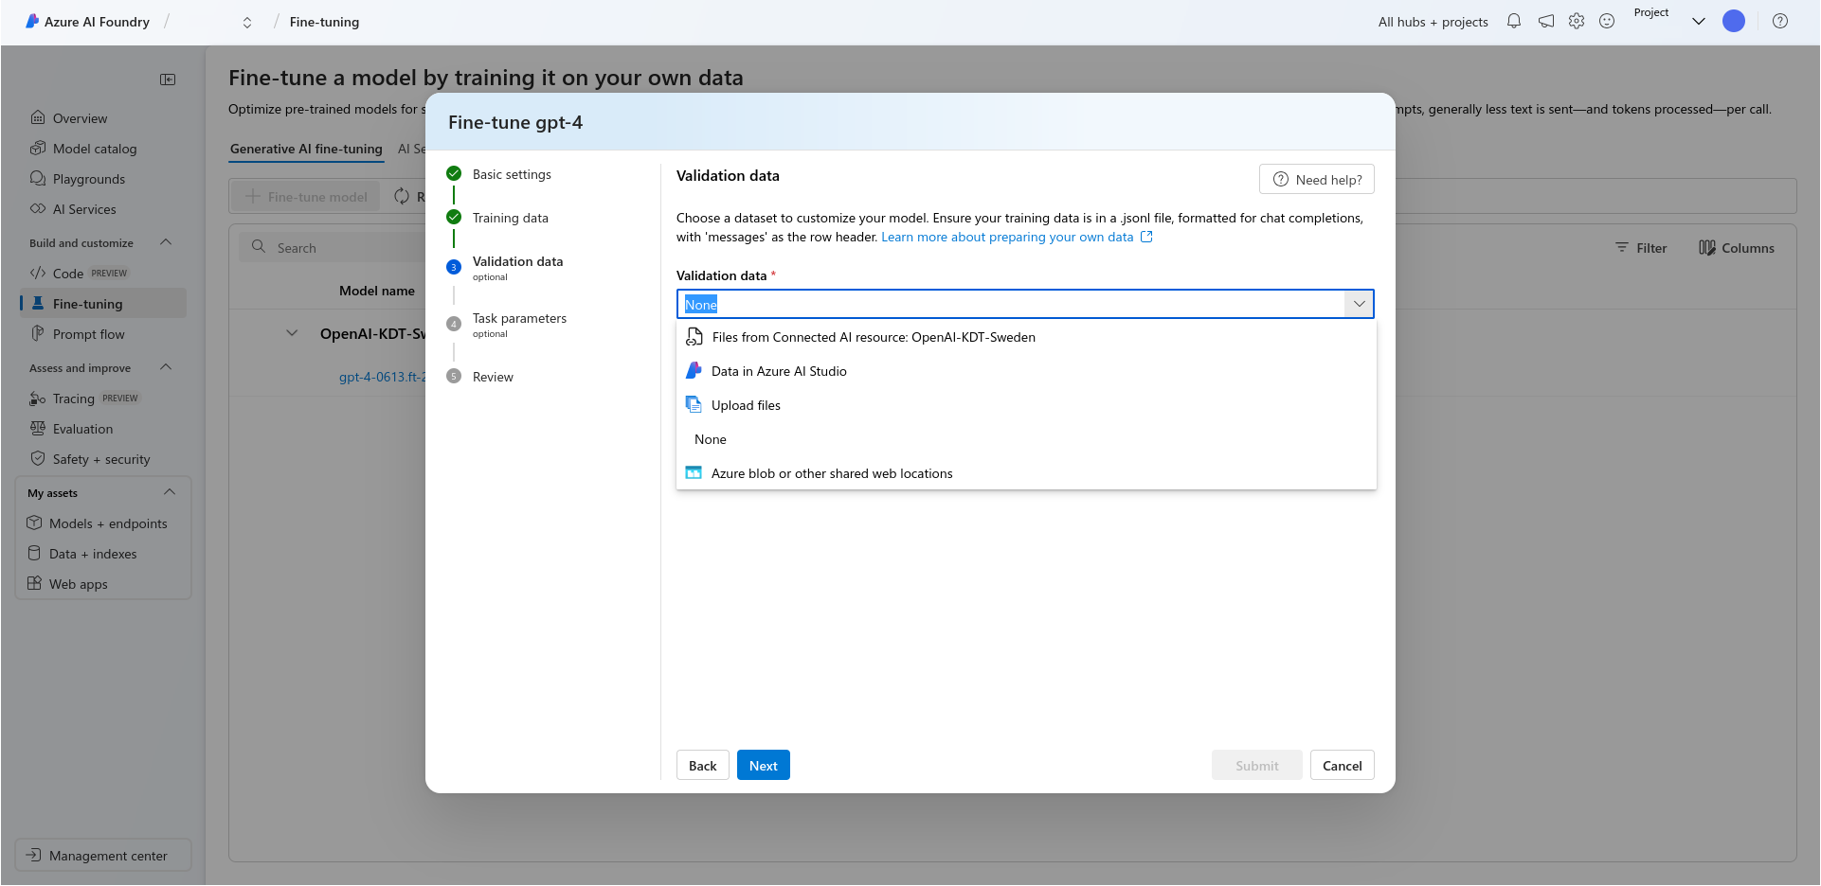The width and height of the screenshot is (1821, 886).
Task: Click the user avatar circle
Action: click(1734, 21)
